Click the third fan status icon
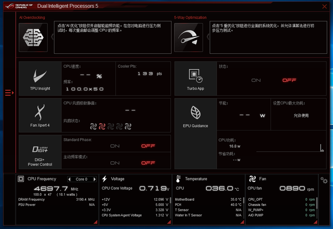This screenshot has height=229, width=333. coord(111,126)
